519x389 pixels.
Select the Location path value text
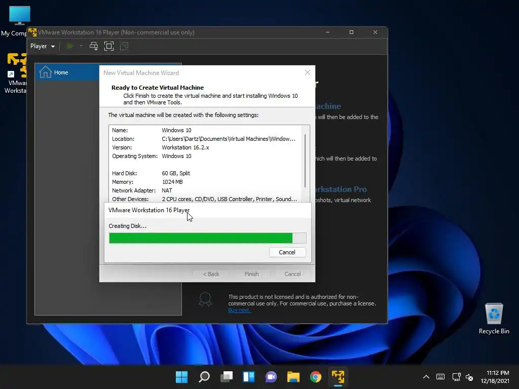[229, 139]
